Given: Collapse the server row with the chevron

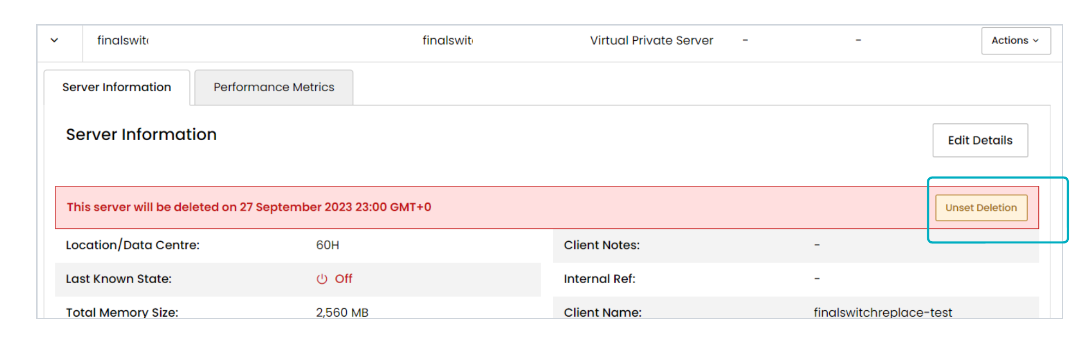Looking at the screenshot, I should (x=54, y=40).
